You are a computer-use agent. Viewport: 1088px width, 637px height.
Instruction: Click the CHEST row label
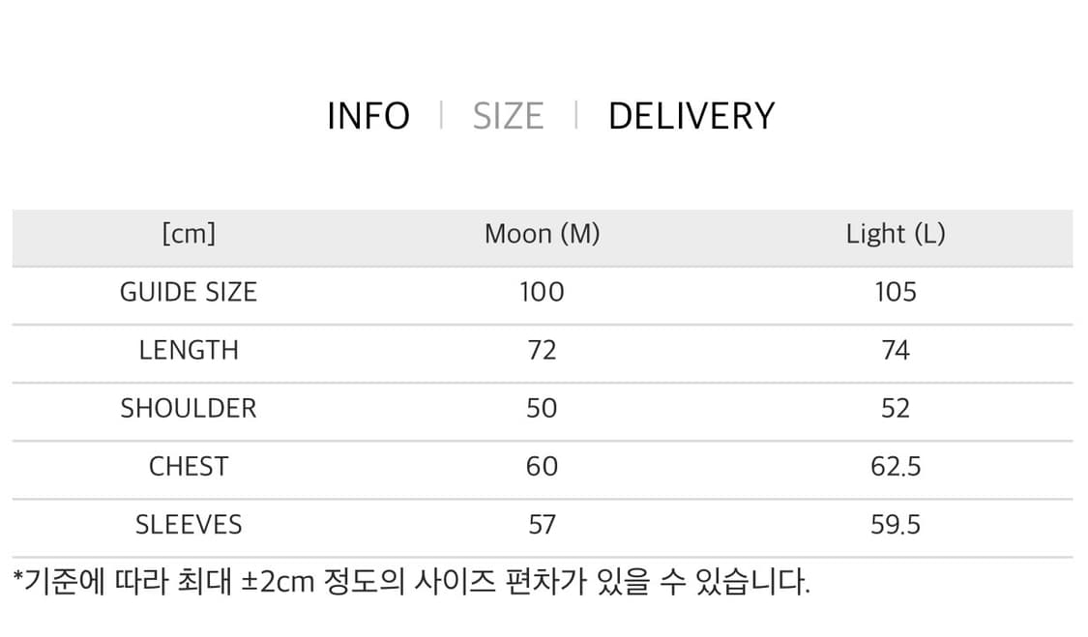pyautogui.click(x=189, y=466)
